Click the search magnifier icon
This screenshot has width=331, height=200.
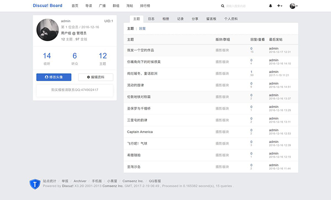coord(222,6)
